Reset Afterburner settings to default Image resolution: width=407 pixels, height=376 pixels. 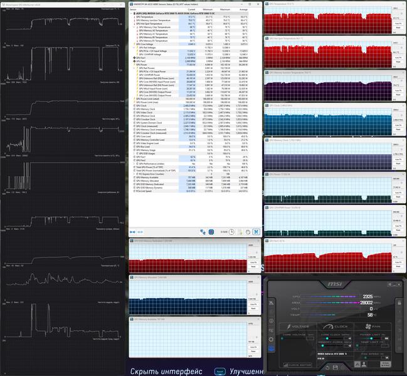(x=327, y=368)
